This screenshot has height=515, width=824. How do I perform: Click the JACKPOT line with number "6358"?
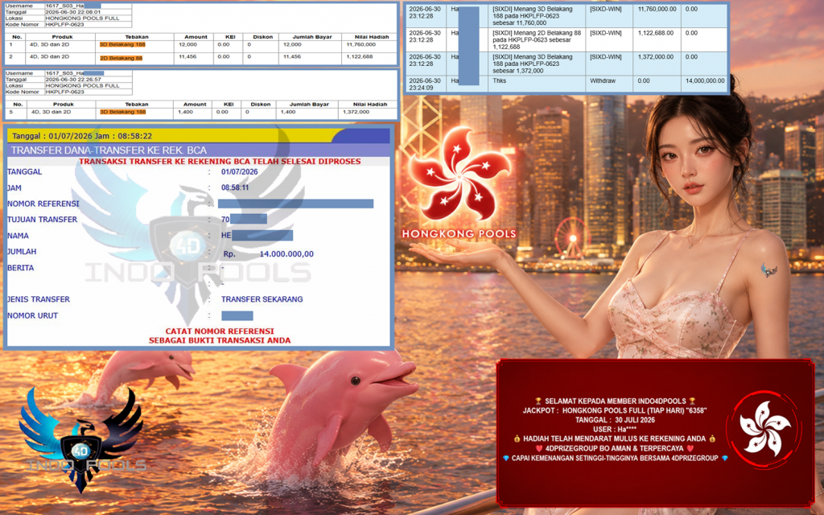pyautogui.click(x=615, y=410)
